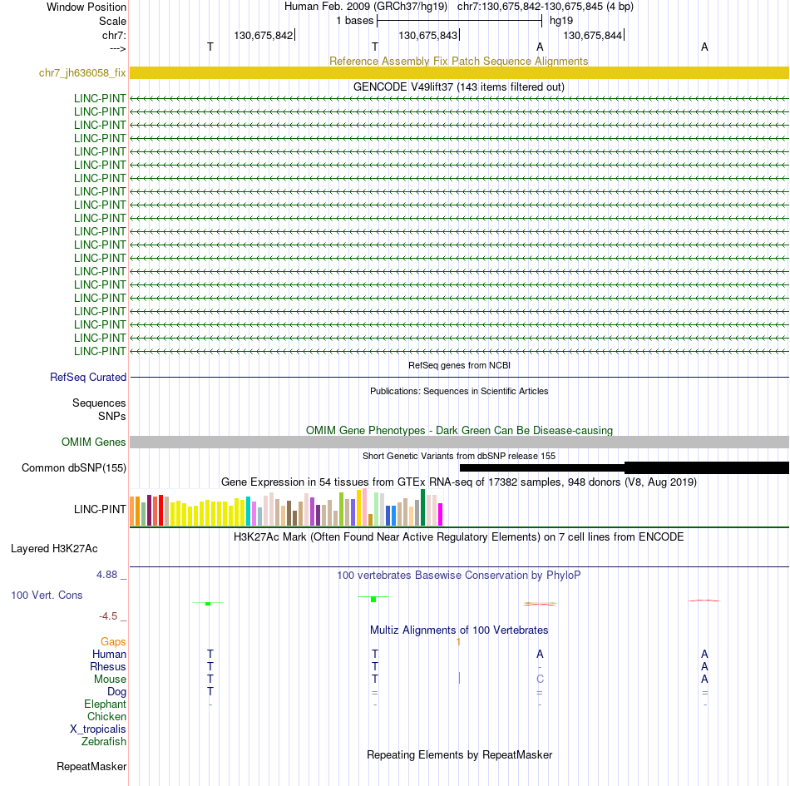Select the thick black dbSNP variant block
The height and width of the screenshot is (786, 790).
707,467
